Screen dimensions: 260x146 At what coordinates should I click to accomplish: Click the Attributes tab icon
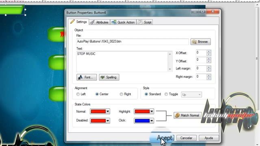[x=92, y=22]
